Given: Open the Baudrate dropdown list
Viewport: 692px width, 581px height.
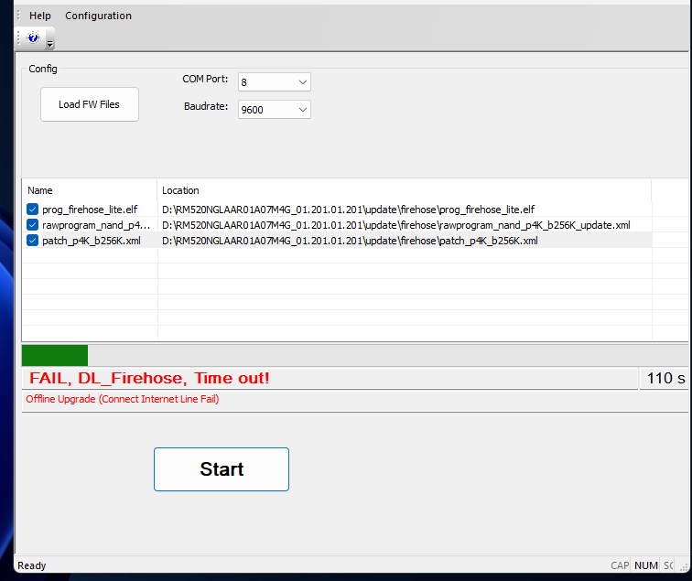Looking at the screenshot, I should (x=302, y=110).
